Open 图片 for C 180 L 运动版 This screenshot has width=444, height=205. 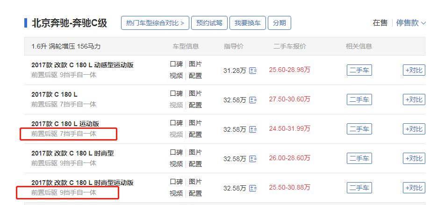195,123
